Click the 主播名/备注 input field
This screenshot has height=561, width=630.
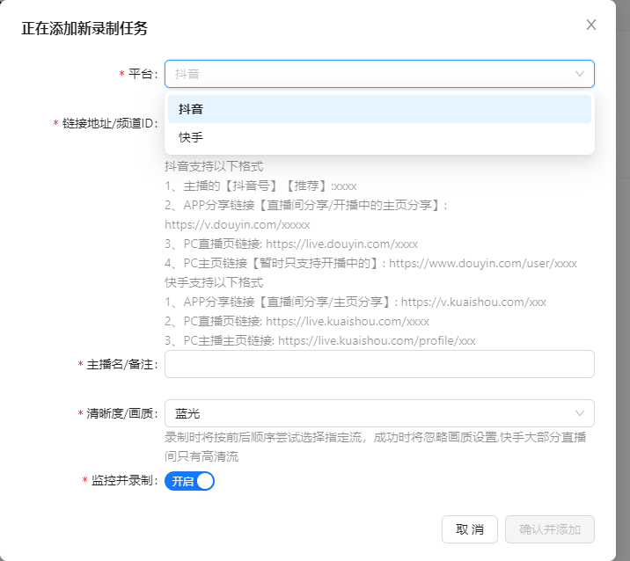[379, 364]
